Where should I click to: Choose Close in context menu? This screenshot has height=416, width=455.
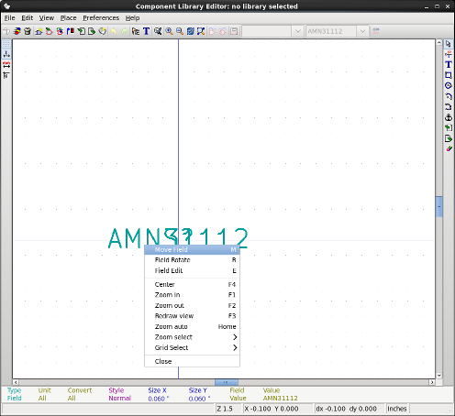tap(192, 362)
